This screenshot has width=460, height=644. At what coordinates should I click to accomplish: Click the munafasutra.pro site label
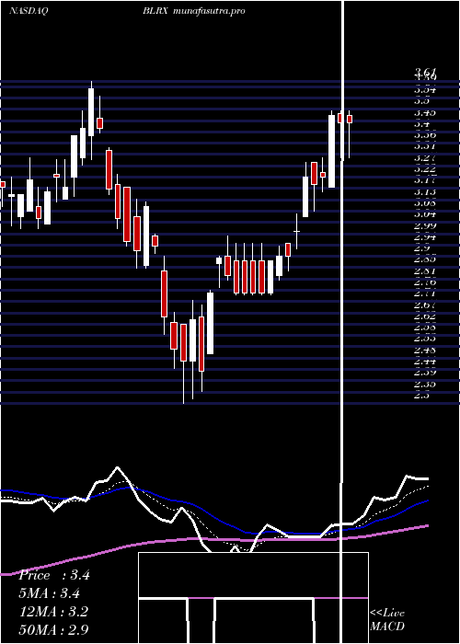click(x=210, y=11)
